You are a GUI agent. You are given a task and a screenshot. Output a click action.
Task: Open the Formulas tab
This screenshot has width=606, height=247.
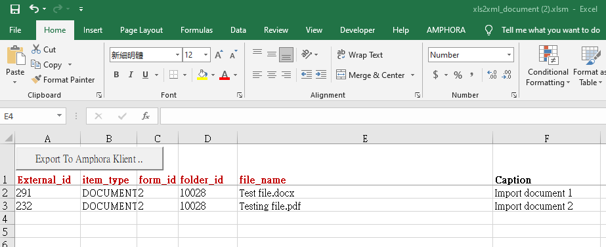pos(196,30)
